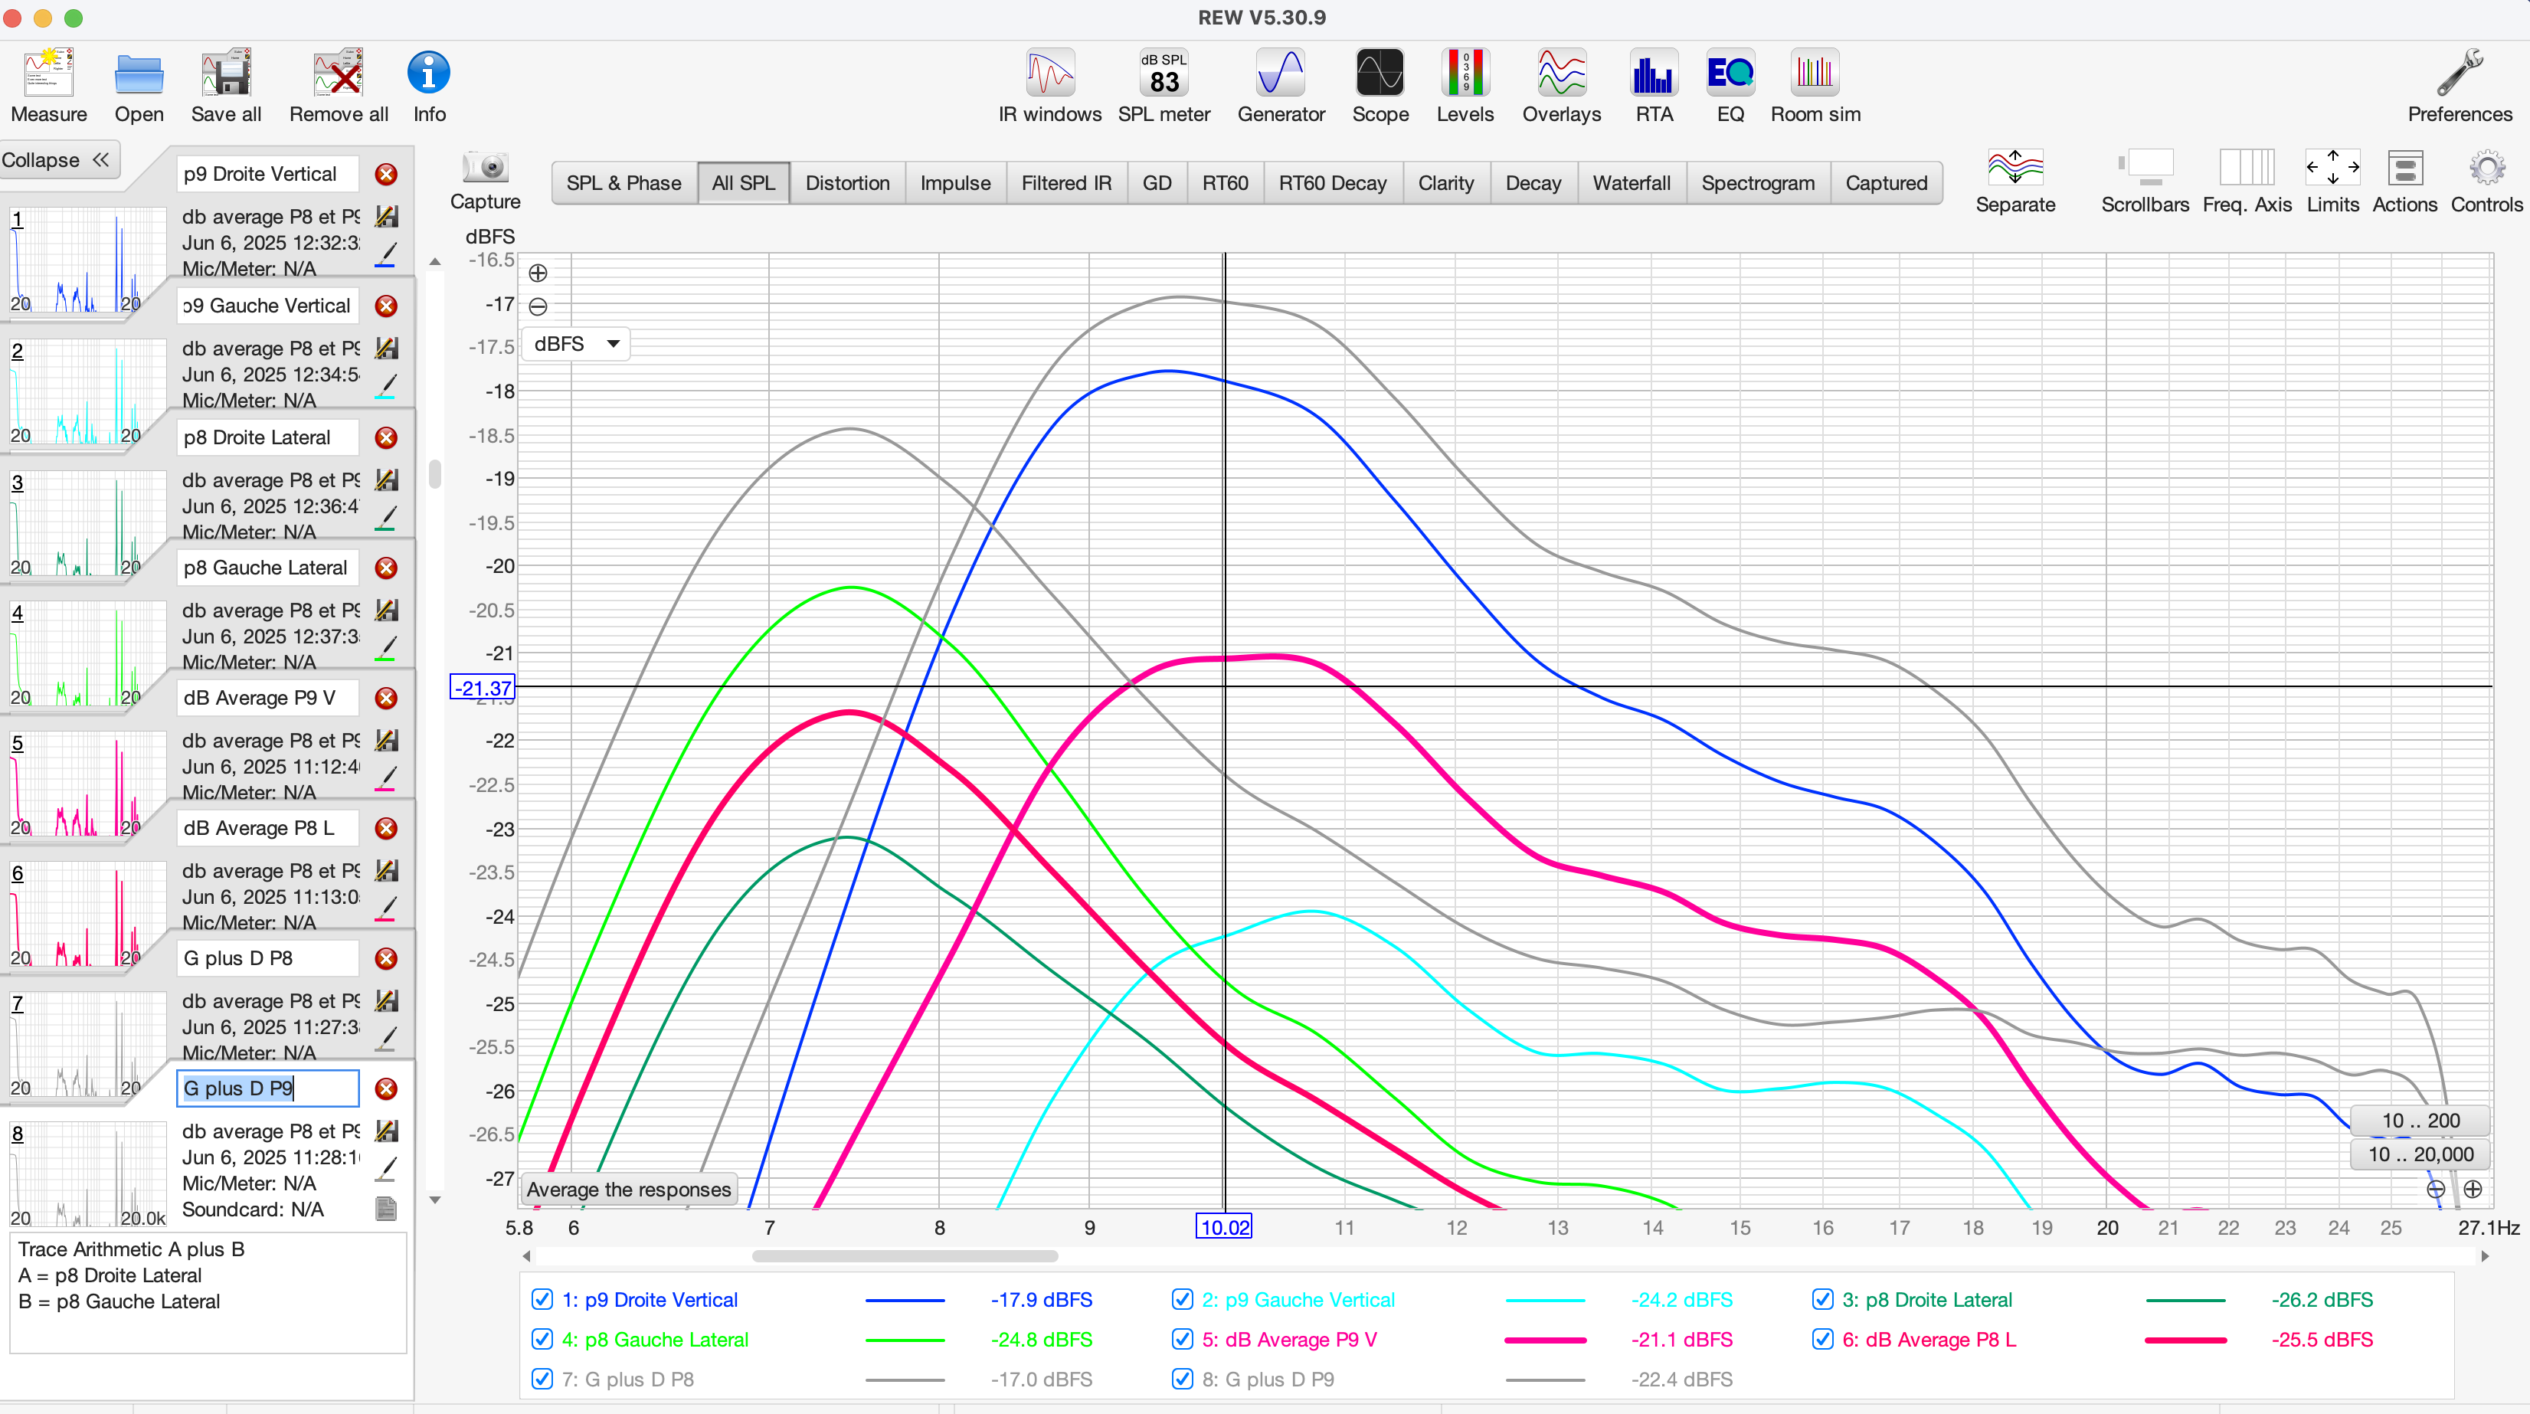
Task: Uncheck the p9 Droite Vertical trace
Action: [542, 1299]
